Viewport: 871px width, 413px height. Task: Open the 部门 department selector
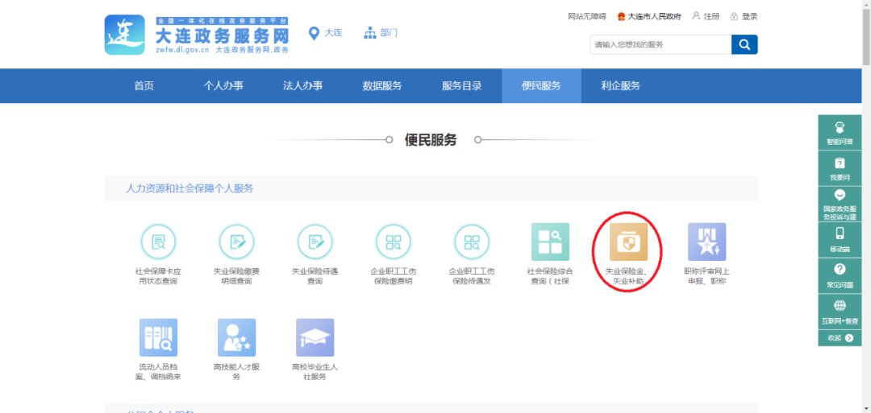pyautogui.click(x=381, y=33)
